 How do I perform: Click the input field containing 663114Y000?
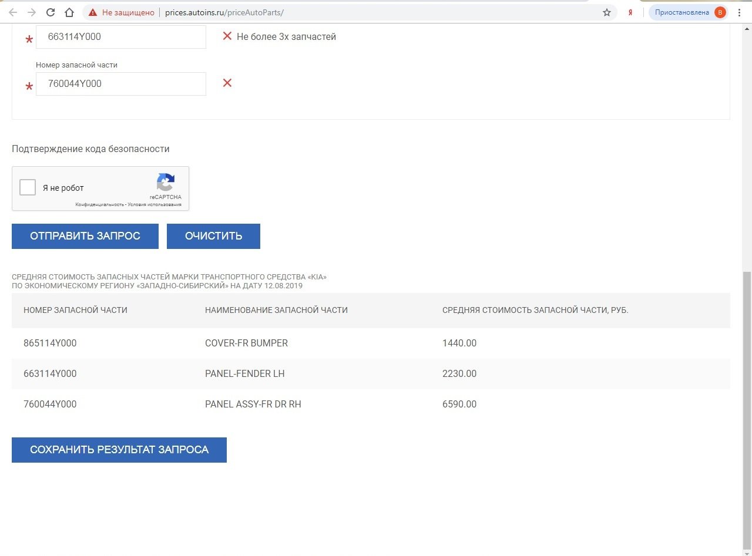click(x=121, y=37)
